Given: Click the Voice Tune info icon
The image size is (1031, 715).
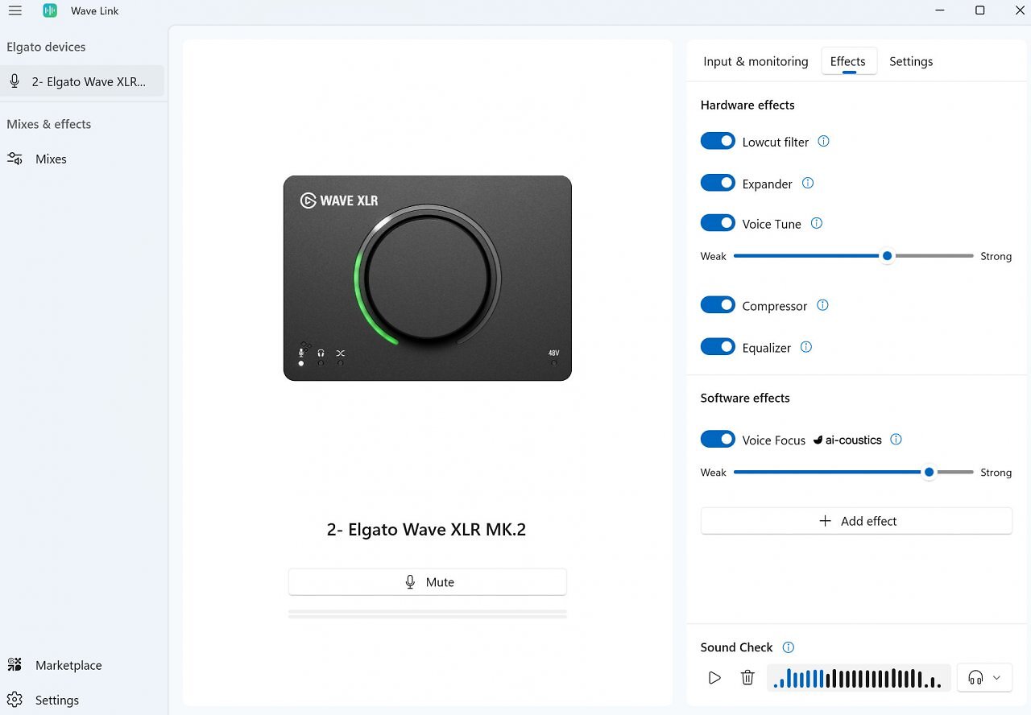Looking at the screenshot, I should pos(817,223).
